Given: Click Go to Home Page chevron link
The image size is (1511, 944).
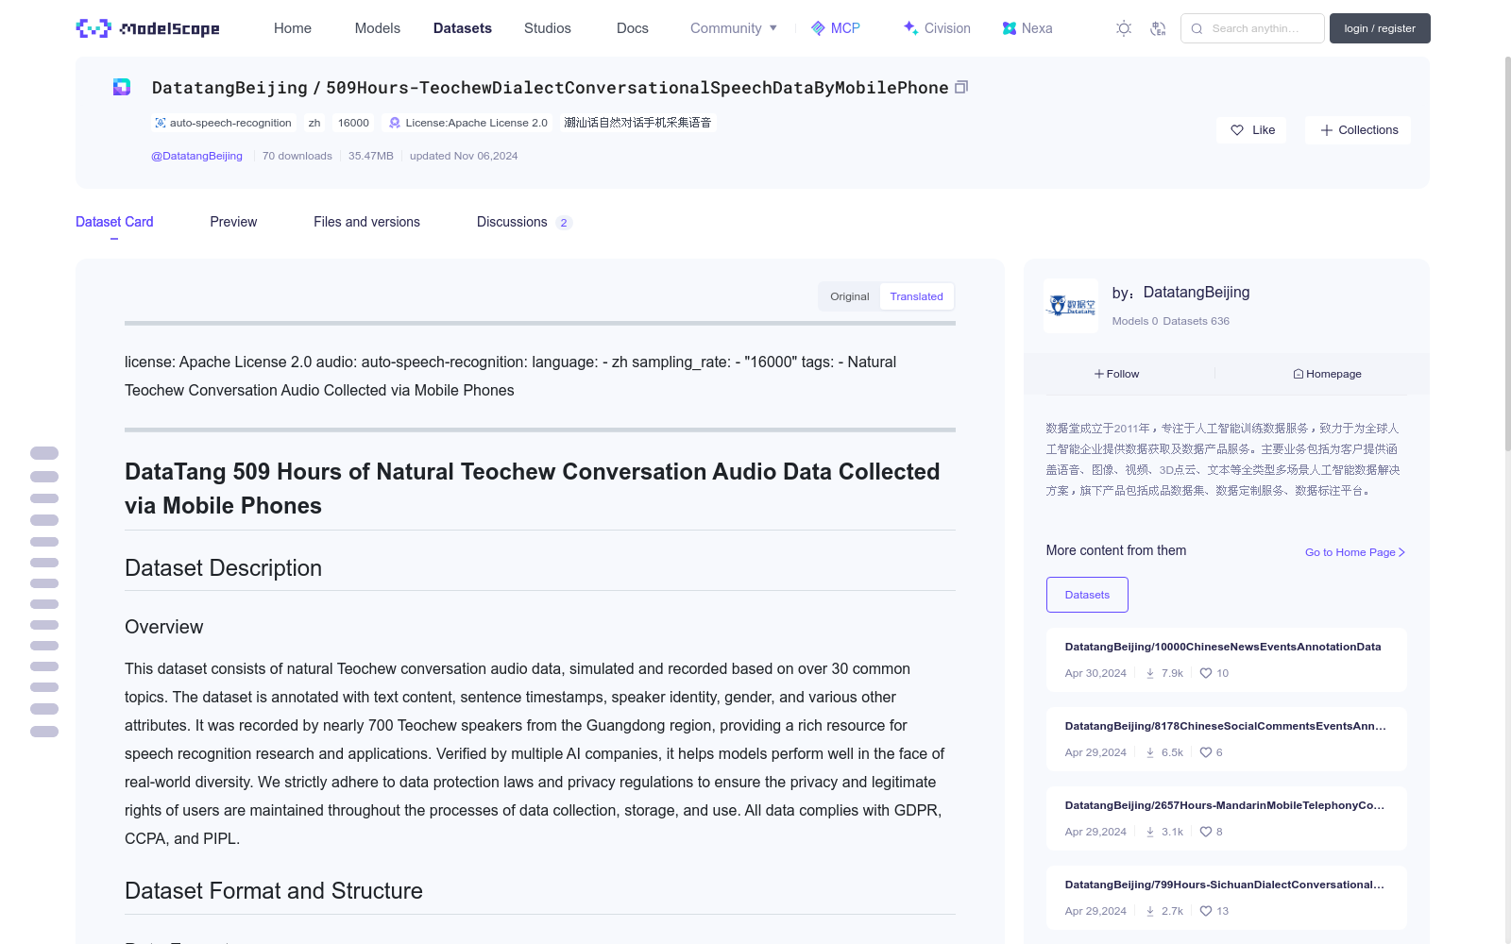Looking at the screenshot, I should 1355,552.
